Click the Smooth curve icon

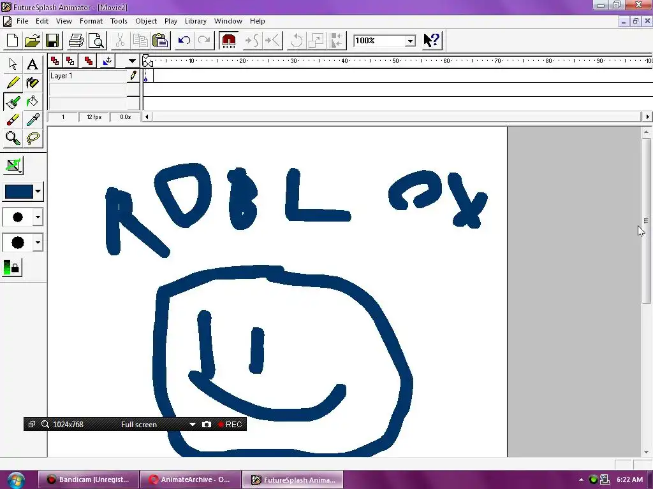click(253, 40)
